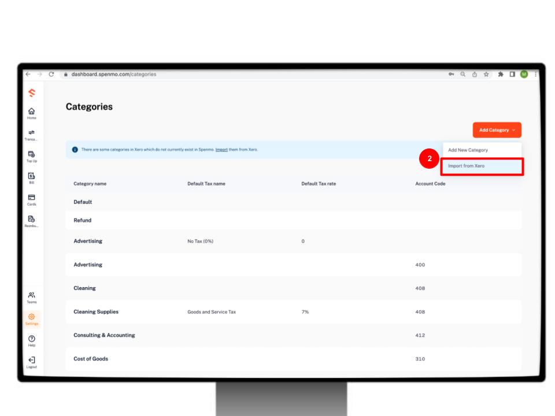Click the password key icon in address bar

[452, 75]
